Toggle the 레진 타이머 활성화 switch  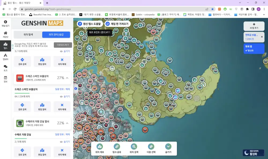tap(253, 153)
